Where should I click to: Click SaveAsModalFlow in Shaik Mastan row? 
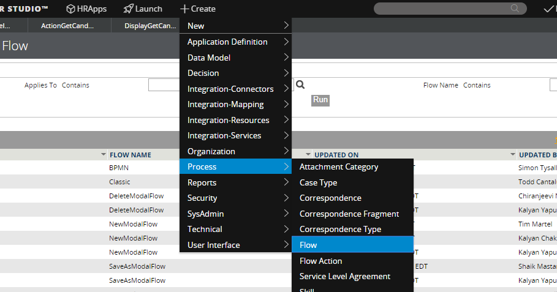[x=137, y=266]
